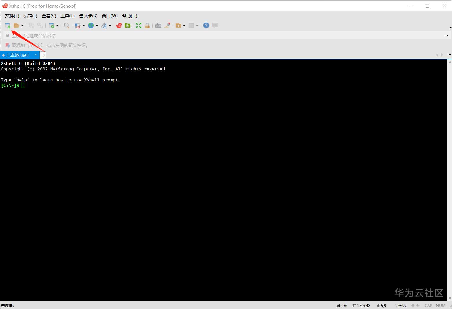452x309 pixels.
Task: Click the xterm status bar entry
Action: (x=342, y=306)
